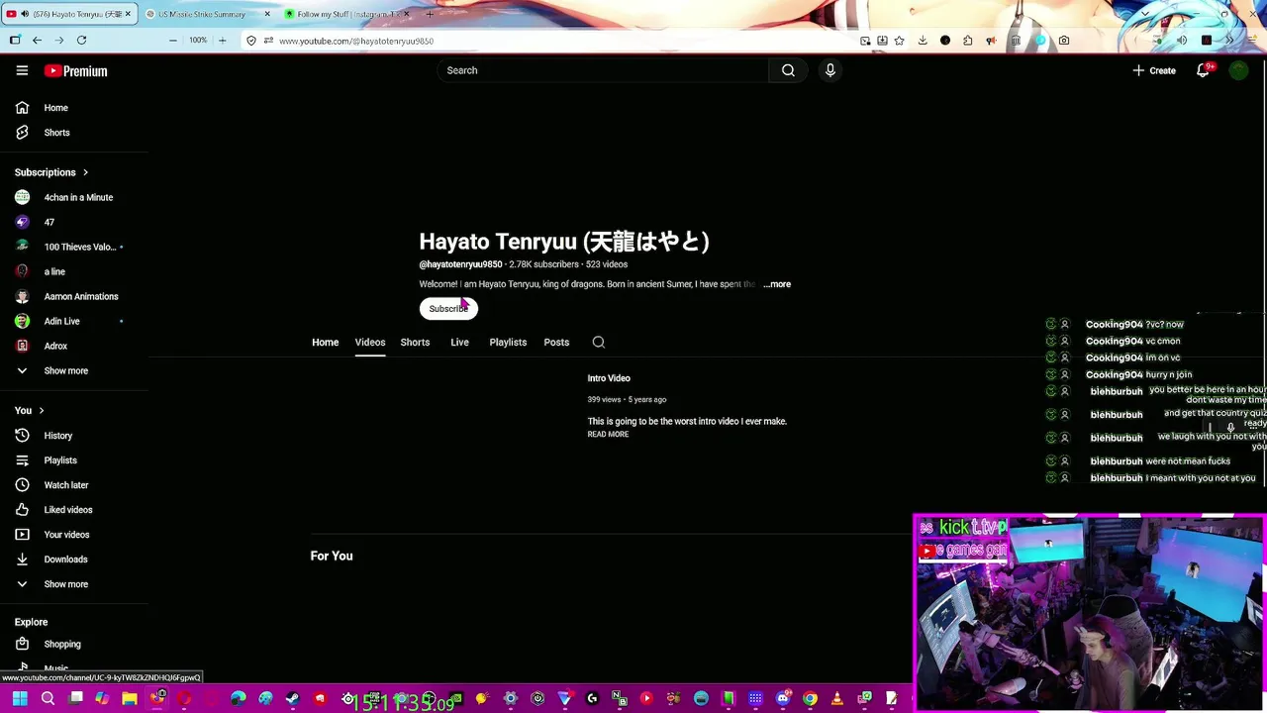Open the Create menu
1267x713 pixels.
pos(1154,70)
